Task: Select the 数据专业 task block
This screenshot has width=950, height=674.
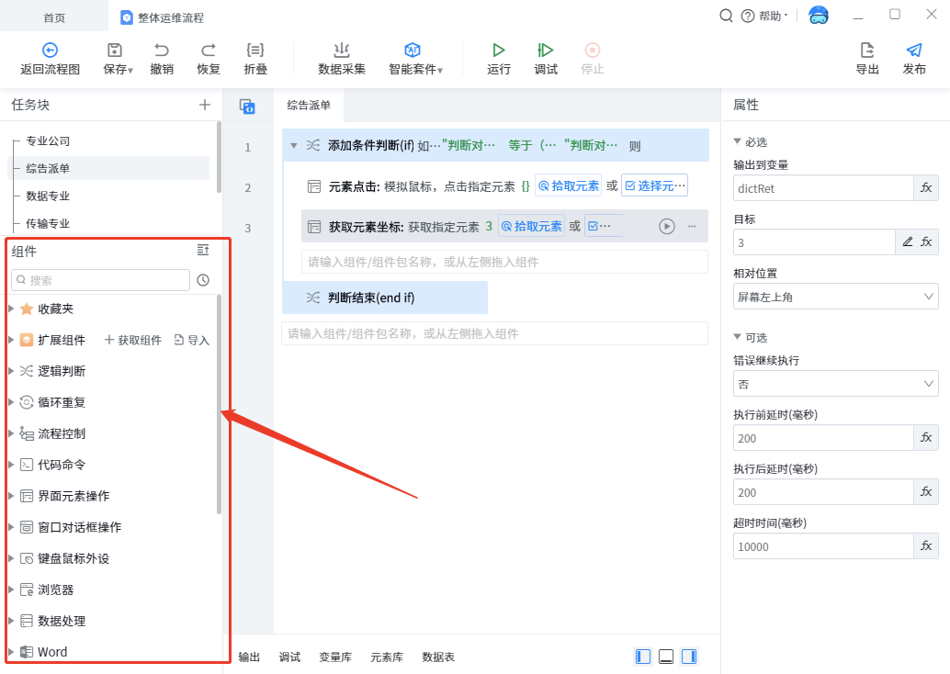Action: pos(48,196)
